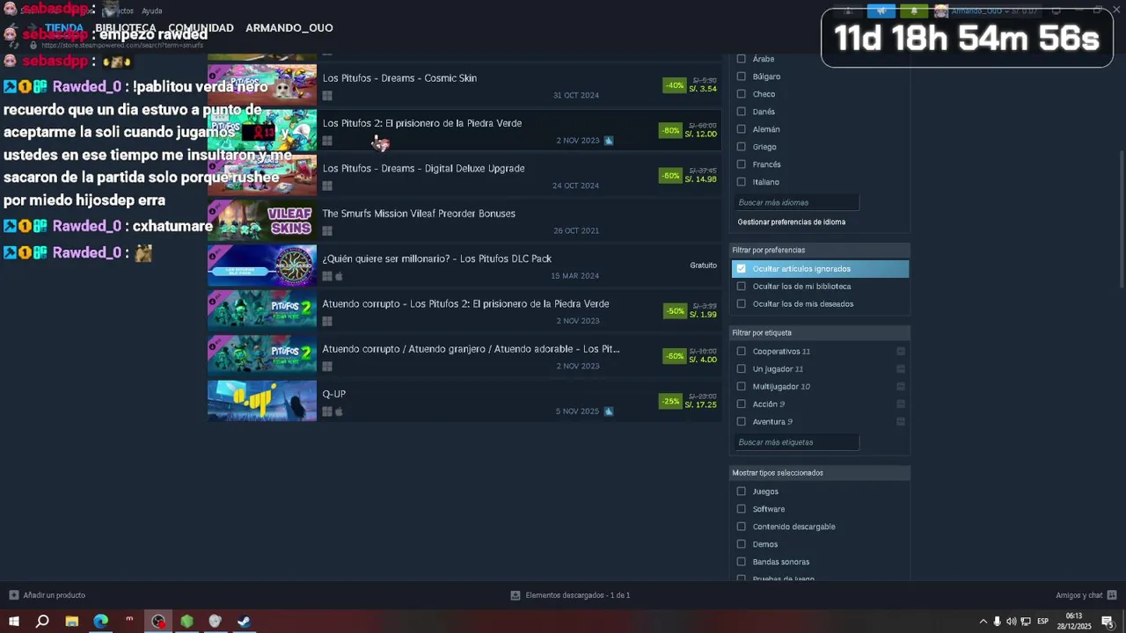
Task: Open File Explorer from taskbar
Action: coord(72,622)
